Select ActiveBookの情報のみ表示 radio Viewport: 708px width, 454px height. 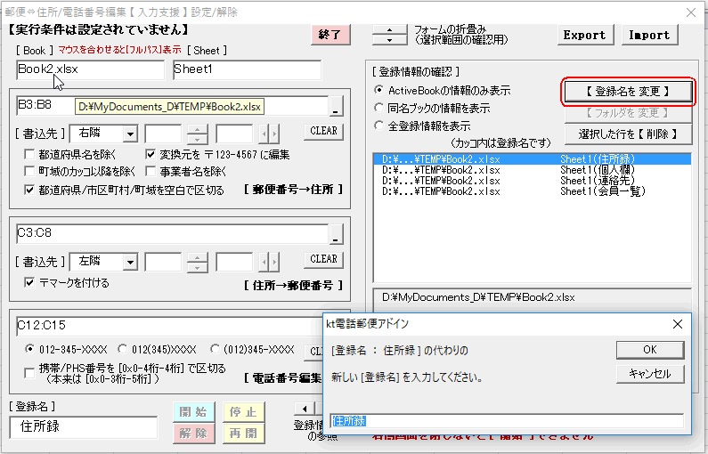[x=378, y=90]
